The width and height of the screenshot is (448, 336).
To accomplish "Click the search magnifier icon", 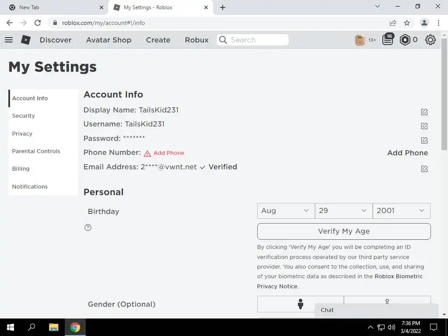I will (223, 40).
